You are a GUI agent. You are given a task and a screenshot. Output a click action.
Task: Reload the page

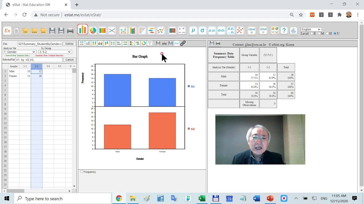pos(24,15)
